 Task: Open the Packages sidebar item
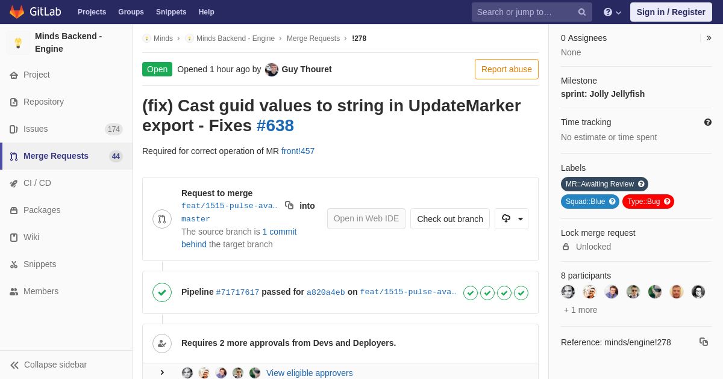coord(66,210)
